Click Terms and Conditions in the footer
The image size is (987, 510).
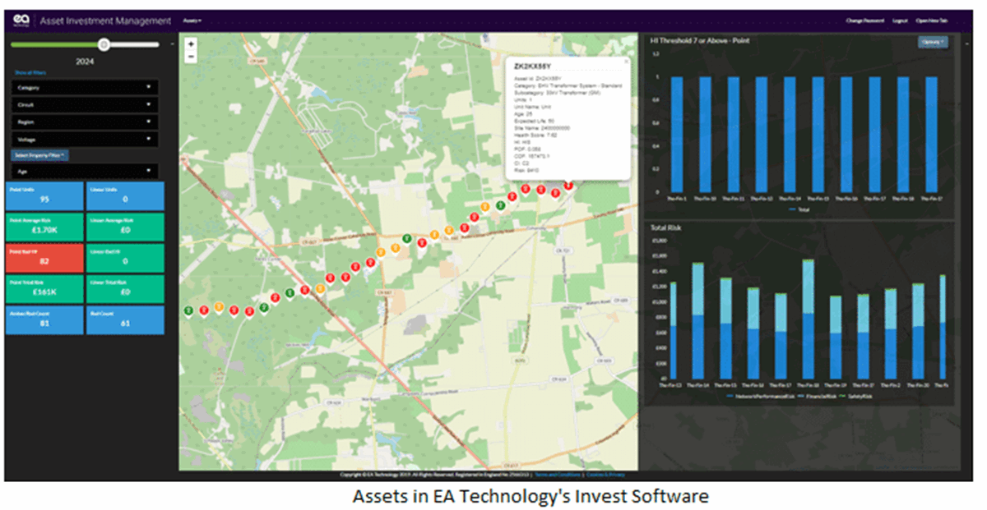pyautogui.click(x=558, y=475)
